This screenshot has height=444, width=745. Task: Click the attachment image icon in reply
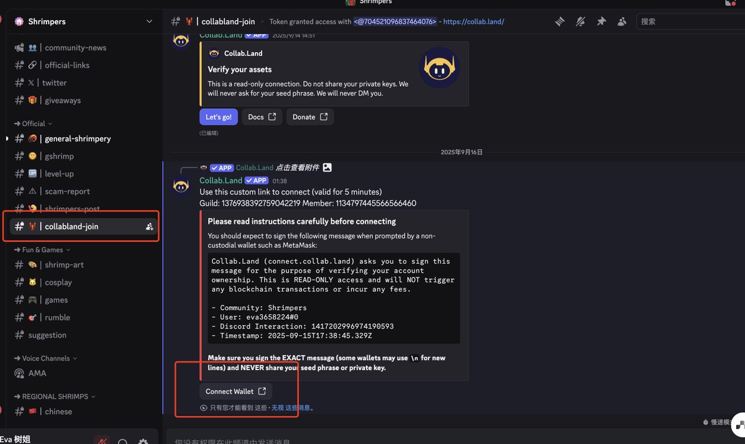click(327, 167)
